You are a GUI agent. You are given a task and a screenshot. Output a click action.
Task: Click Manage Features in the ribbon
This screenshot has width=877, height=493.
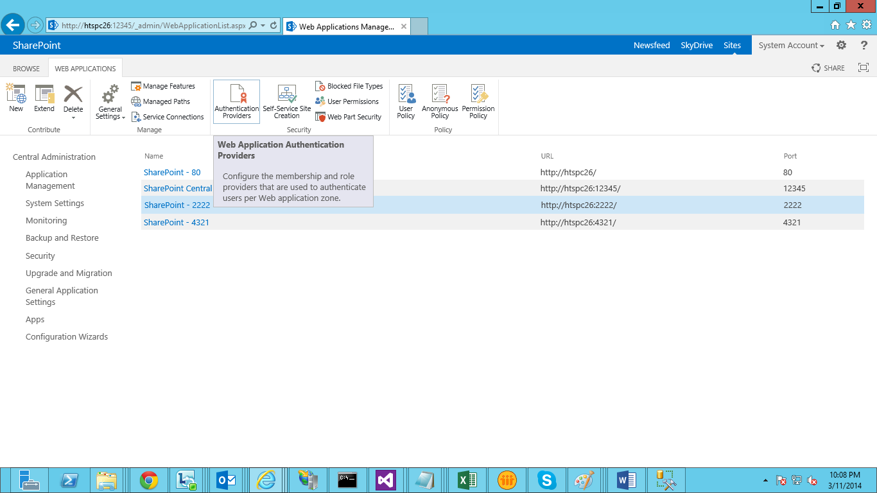coord(163,86)
